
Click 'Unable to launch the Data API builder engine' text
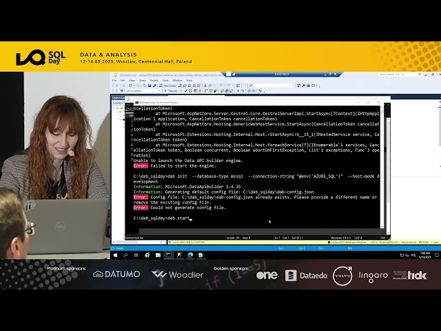(188, 161)
